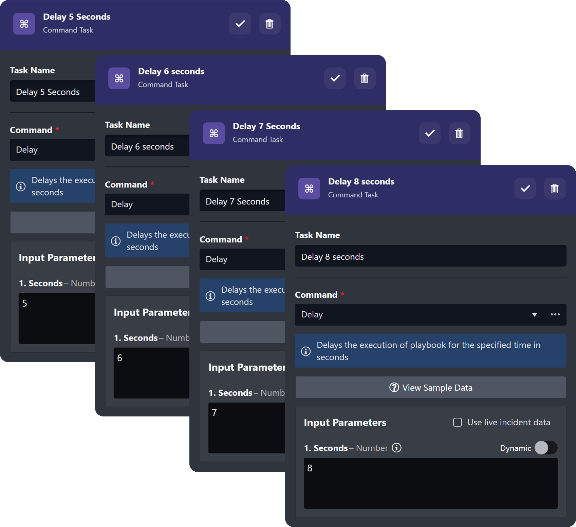This screenshot has width=576, height=527.
Task: Delete the Delay 5 Seconds task
Action: 270,24
